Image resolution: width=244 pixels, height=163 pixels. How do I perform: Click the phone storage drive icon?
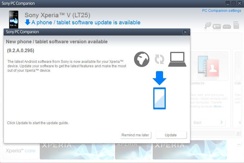pos(227,27)
